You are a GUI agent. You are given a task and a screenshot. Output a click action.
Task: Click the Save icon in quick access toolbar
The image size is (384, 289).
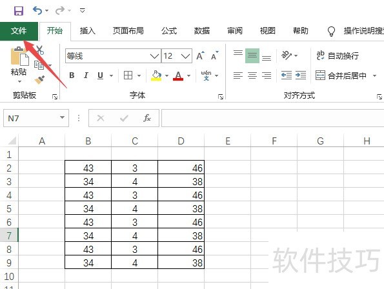[x=19, y=11]
